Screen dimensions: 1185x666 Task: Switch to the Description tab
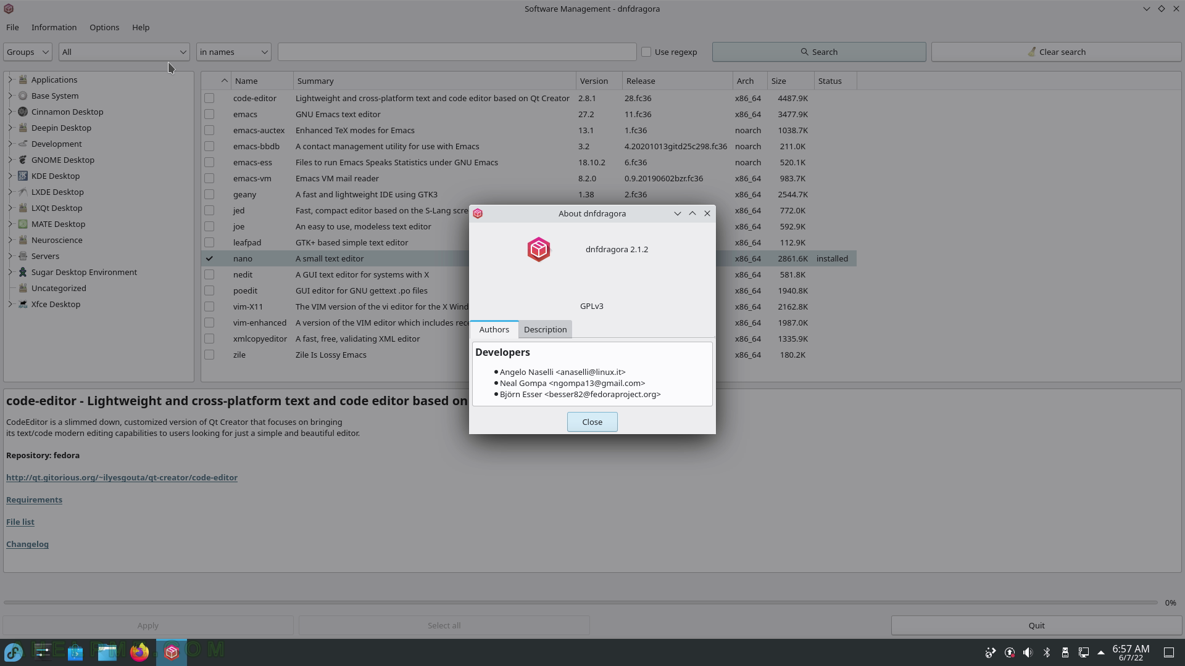coord(545,329)
